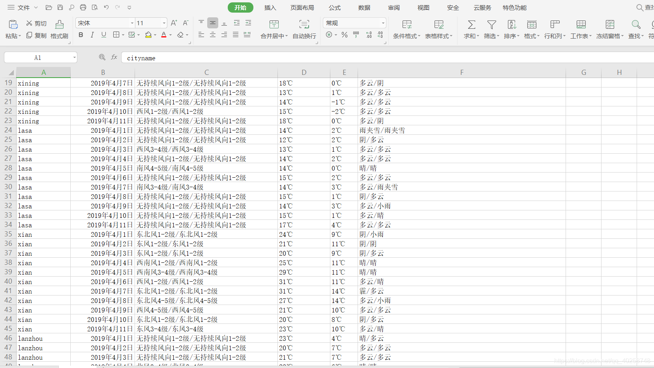Open the font size dropdown
The image size is (654, 368).
[164, 23]
